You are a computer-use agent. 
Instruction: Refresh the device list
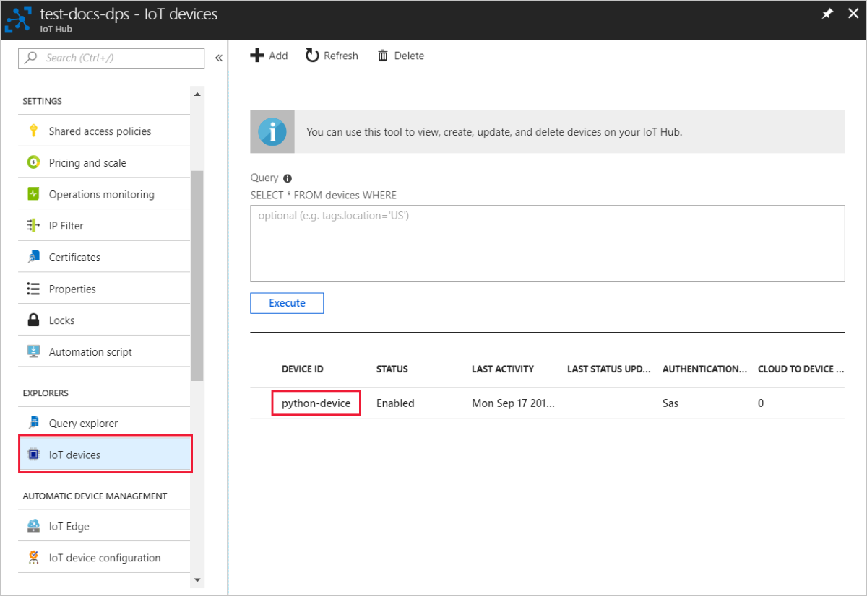click(332, 55)
